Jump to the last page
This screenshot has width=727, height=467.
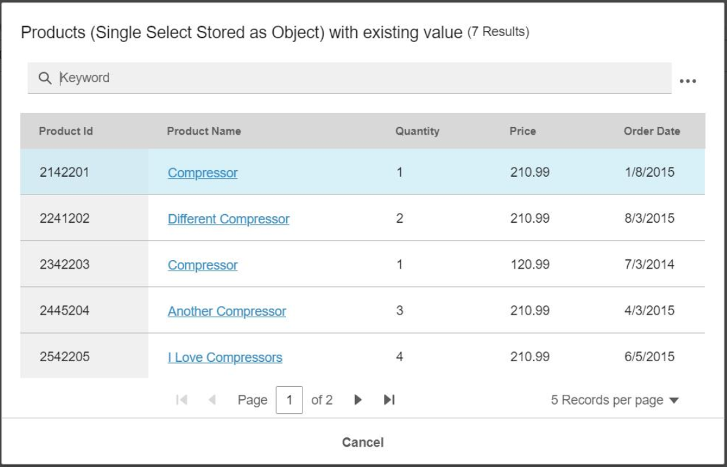tap(389, 400)
